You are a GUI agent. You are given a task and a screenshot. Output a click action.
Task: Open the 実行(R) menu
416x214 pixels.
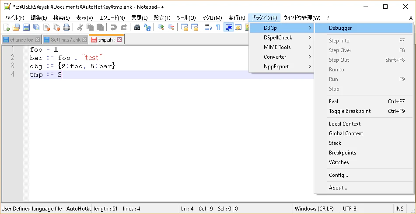click(237, 18)
